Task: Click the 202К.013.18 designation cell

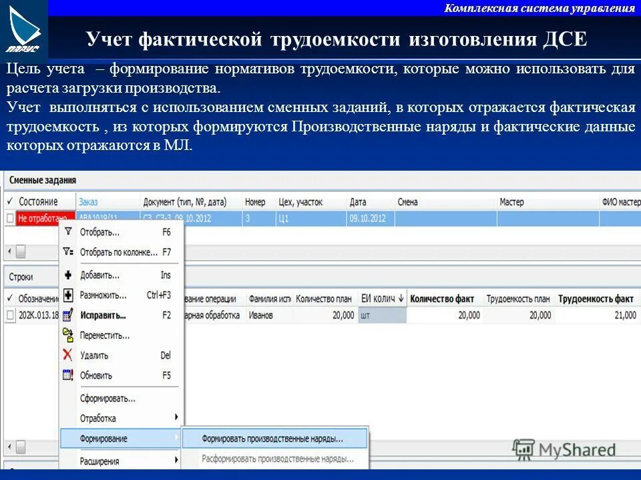Action: point(38,315)
